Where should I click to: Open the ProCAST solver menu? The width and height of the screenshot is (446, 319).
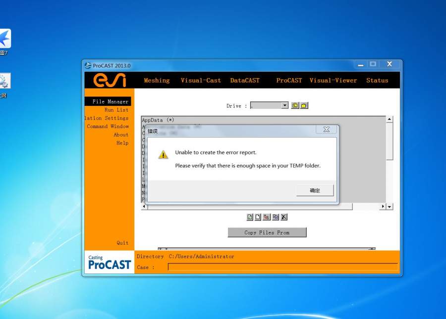tap(289, 80)
